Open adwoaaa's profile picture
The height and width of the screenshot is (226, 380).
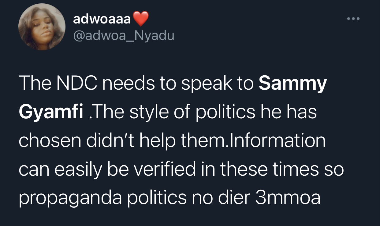coord(42,27)
